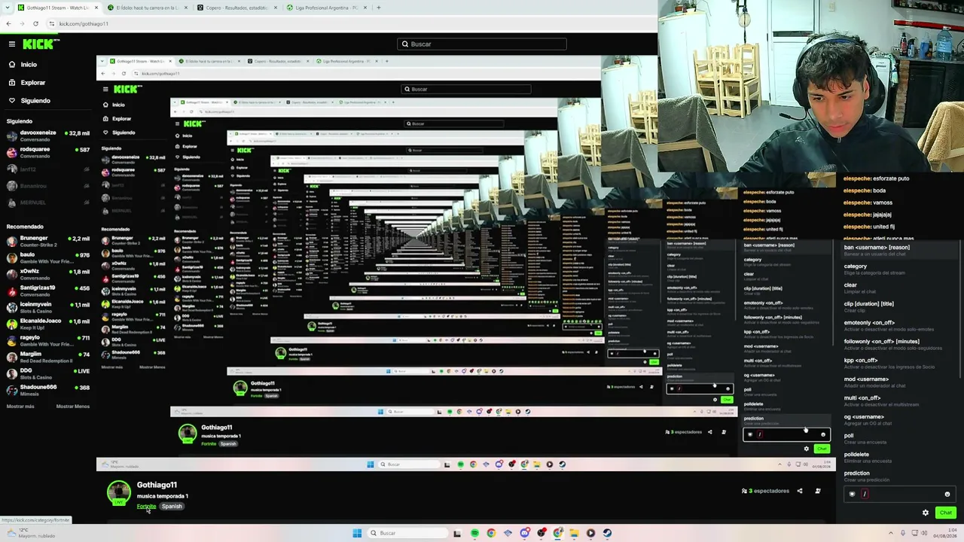Open the Kick sidebar hamburger menu
The image size is (964, 542).
[12, 44]
